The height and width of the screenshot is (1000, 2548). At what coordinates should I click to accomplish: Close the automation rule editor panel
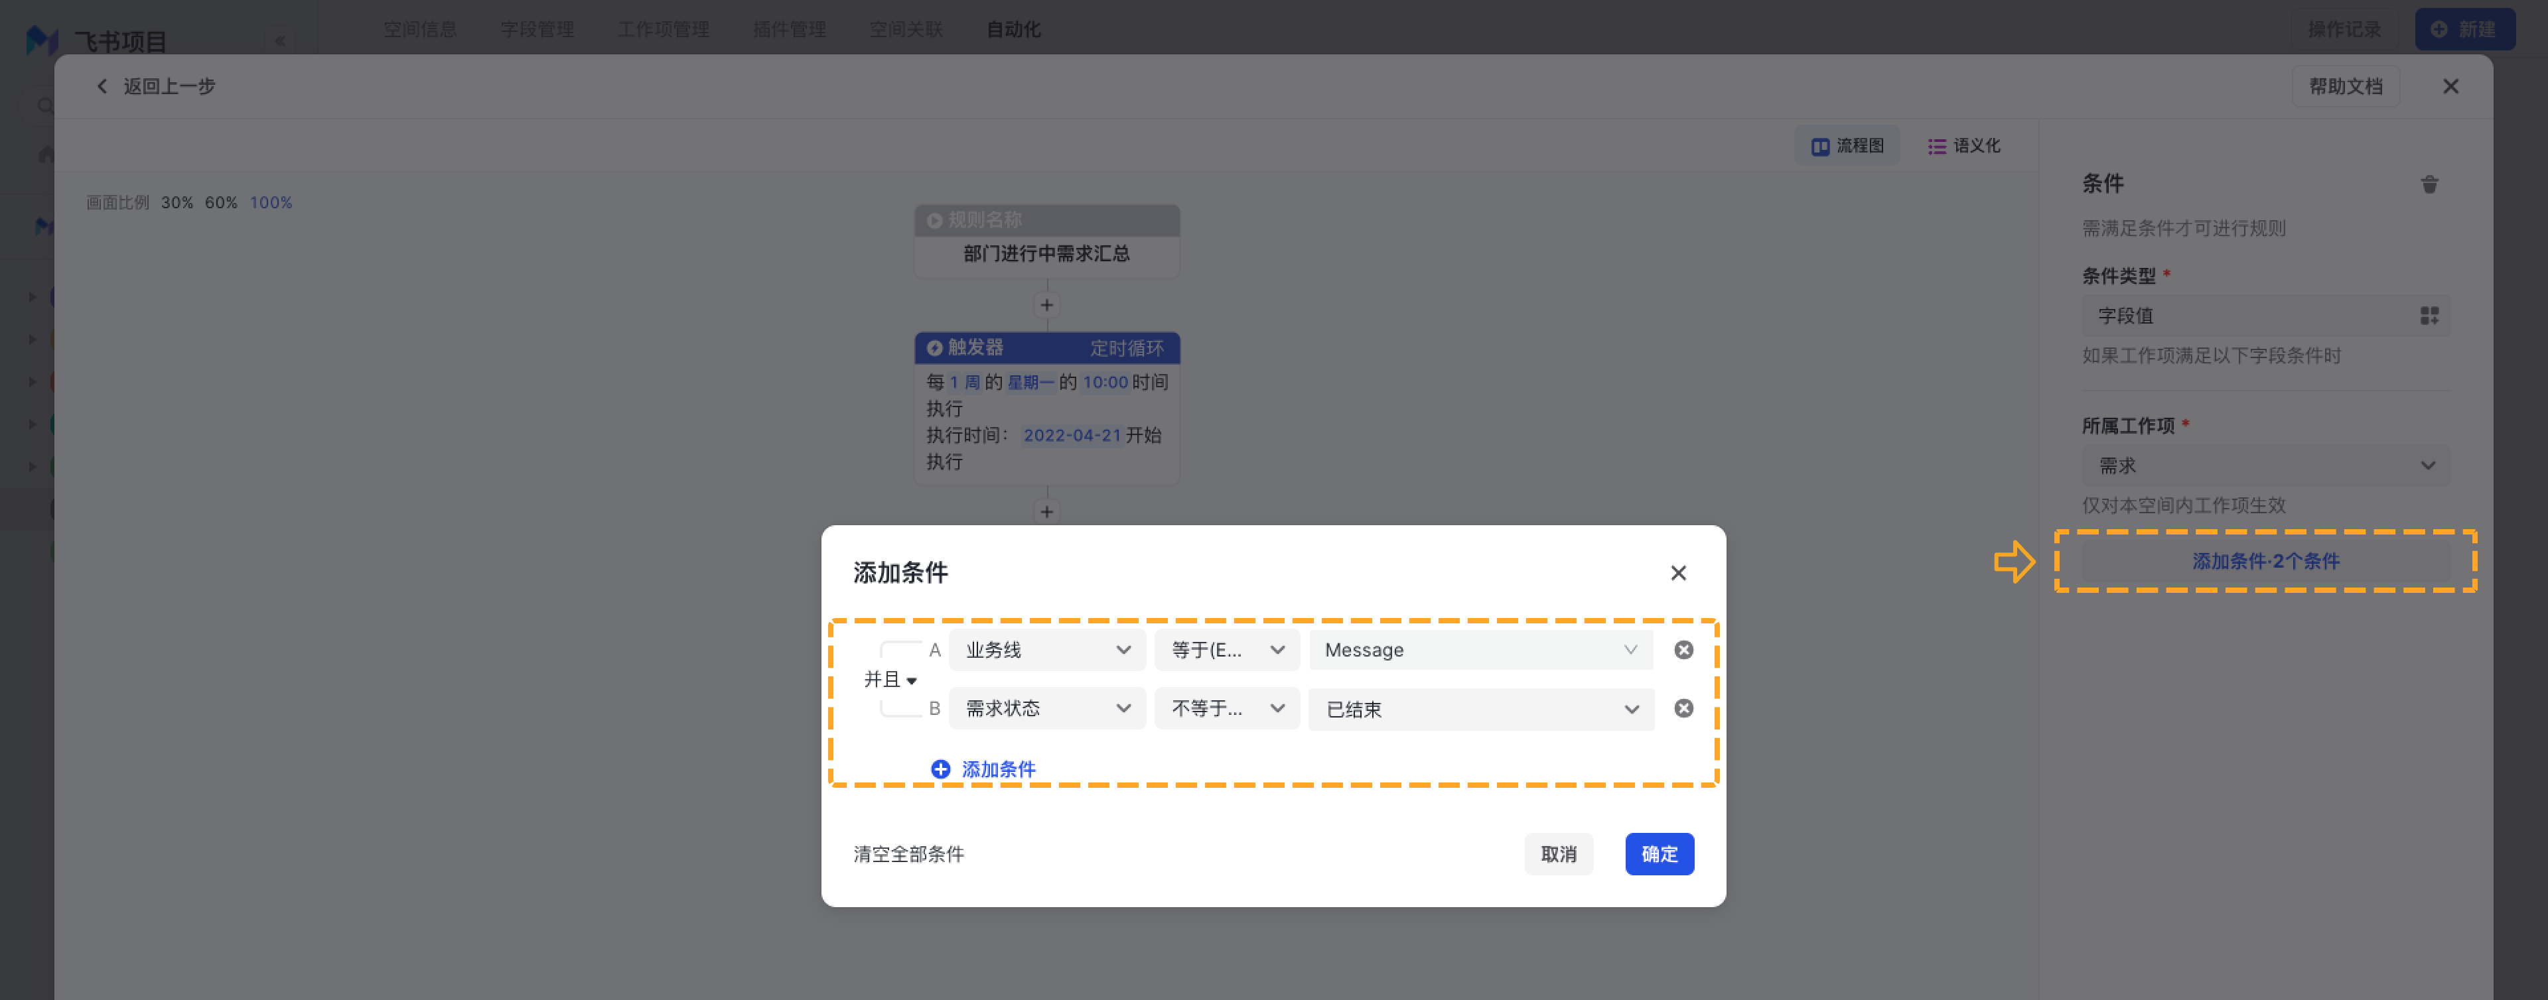tap(2451, 86)
